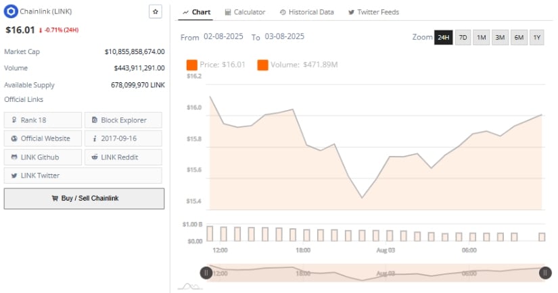This screenshot has height=293, width=558.
Task: Click the info icon beside 2017-09-16
Action: (x=95, y=139)
